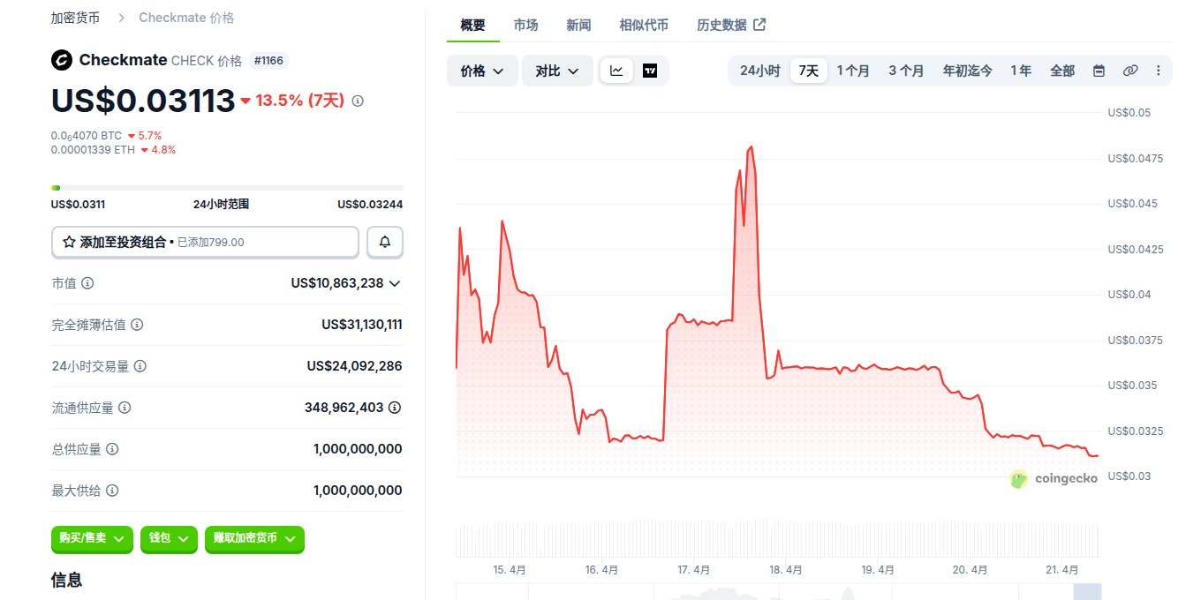Click info icon beside 流通供应量 label
The width and height of the screenshot is (1201, 600).
[x=125, y=408]
